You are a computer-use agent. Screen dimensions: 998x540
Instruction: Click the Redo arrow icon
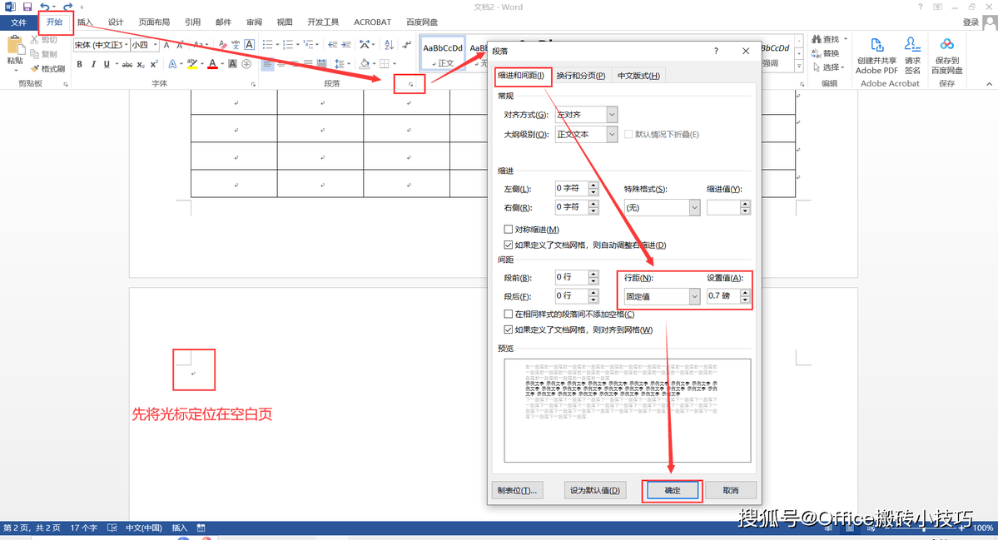[67, 7]
